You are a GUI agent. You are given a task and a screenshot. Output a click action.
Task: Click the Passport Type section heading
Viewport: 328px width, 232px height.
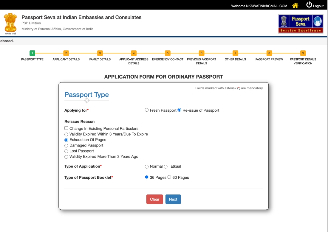[86, 95]
